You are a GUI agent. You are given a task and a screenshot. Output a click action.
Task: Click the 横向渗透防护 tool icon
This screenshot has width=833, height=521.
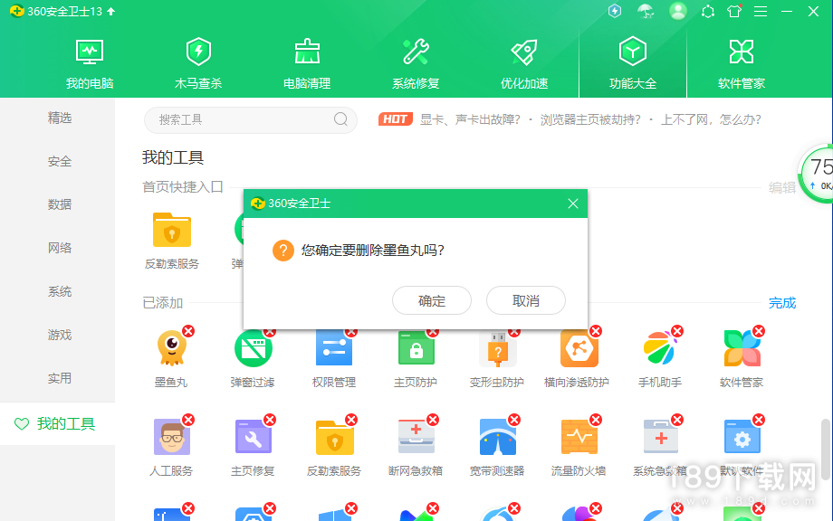579,348
